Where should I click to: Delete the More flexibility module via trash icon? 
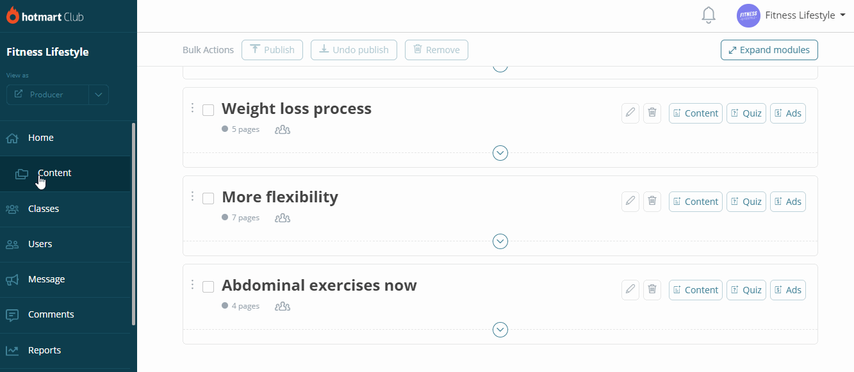[x=652, y=202]
